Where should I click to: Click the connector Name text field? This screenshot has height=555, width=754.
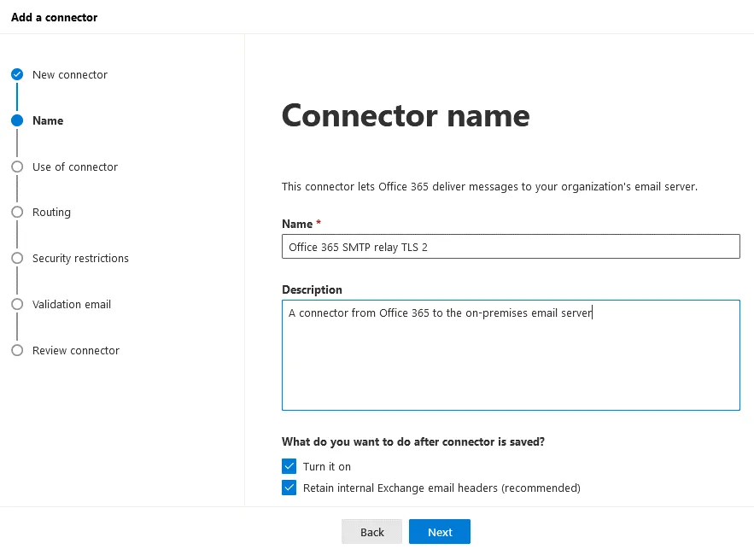point(510,247)
